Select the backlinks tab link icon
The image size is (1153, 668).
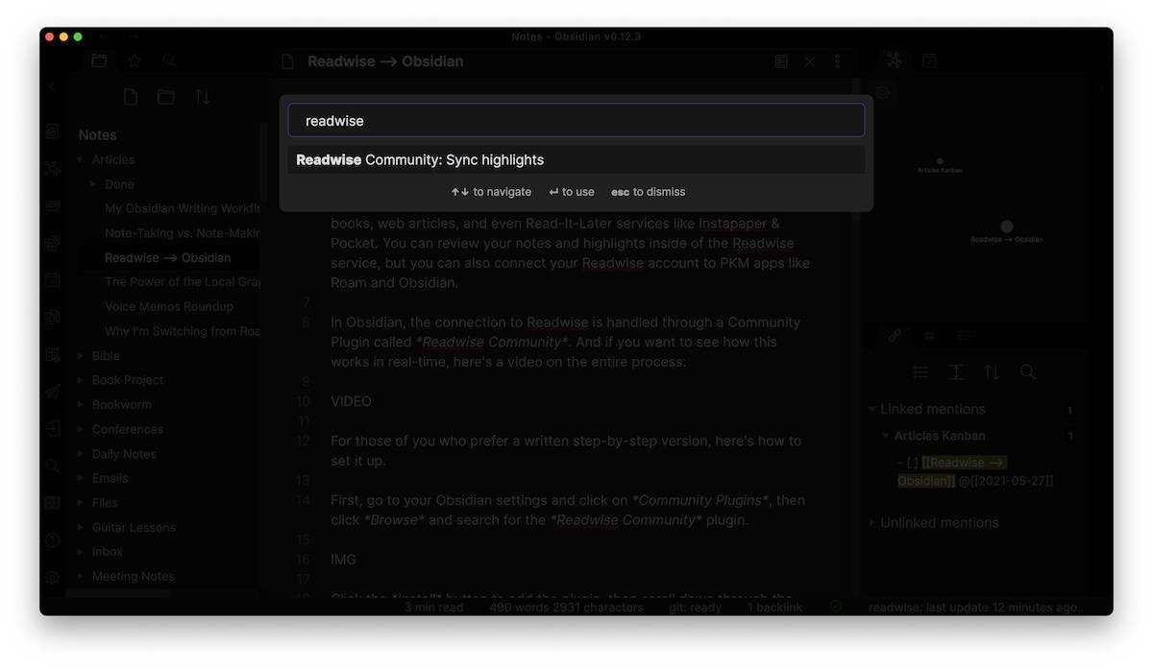coord(895,336)
